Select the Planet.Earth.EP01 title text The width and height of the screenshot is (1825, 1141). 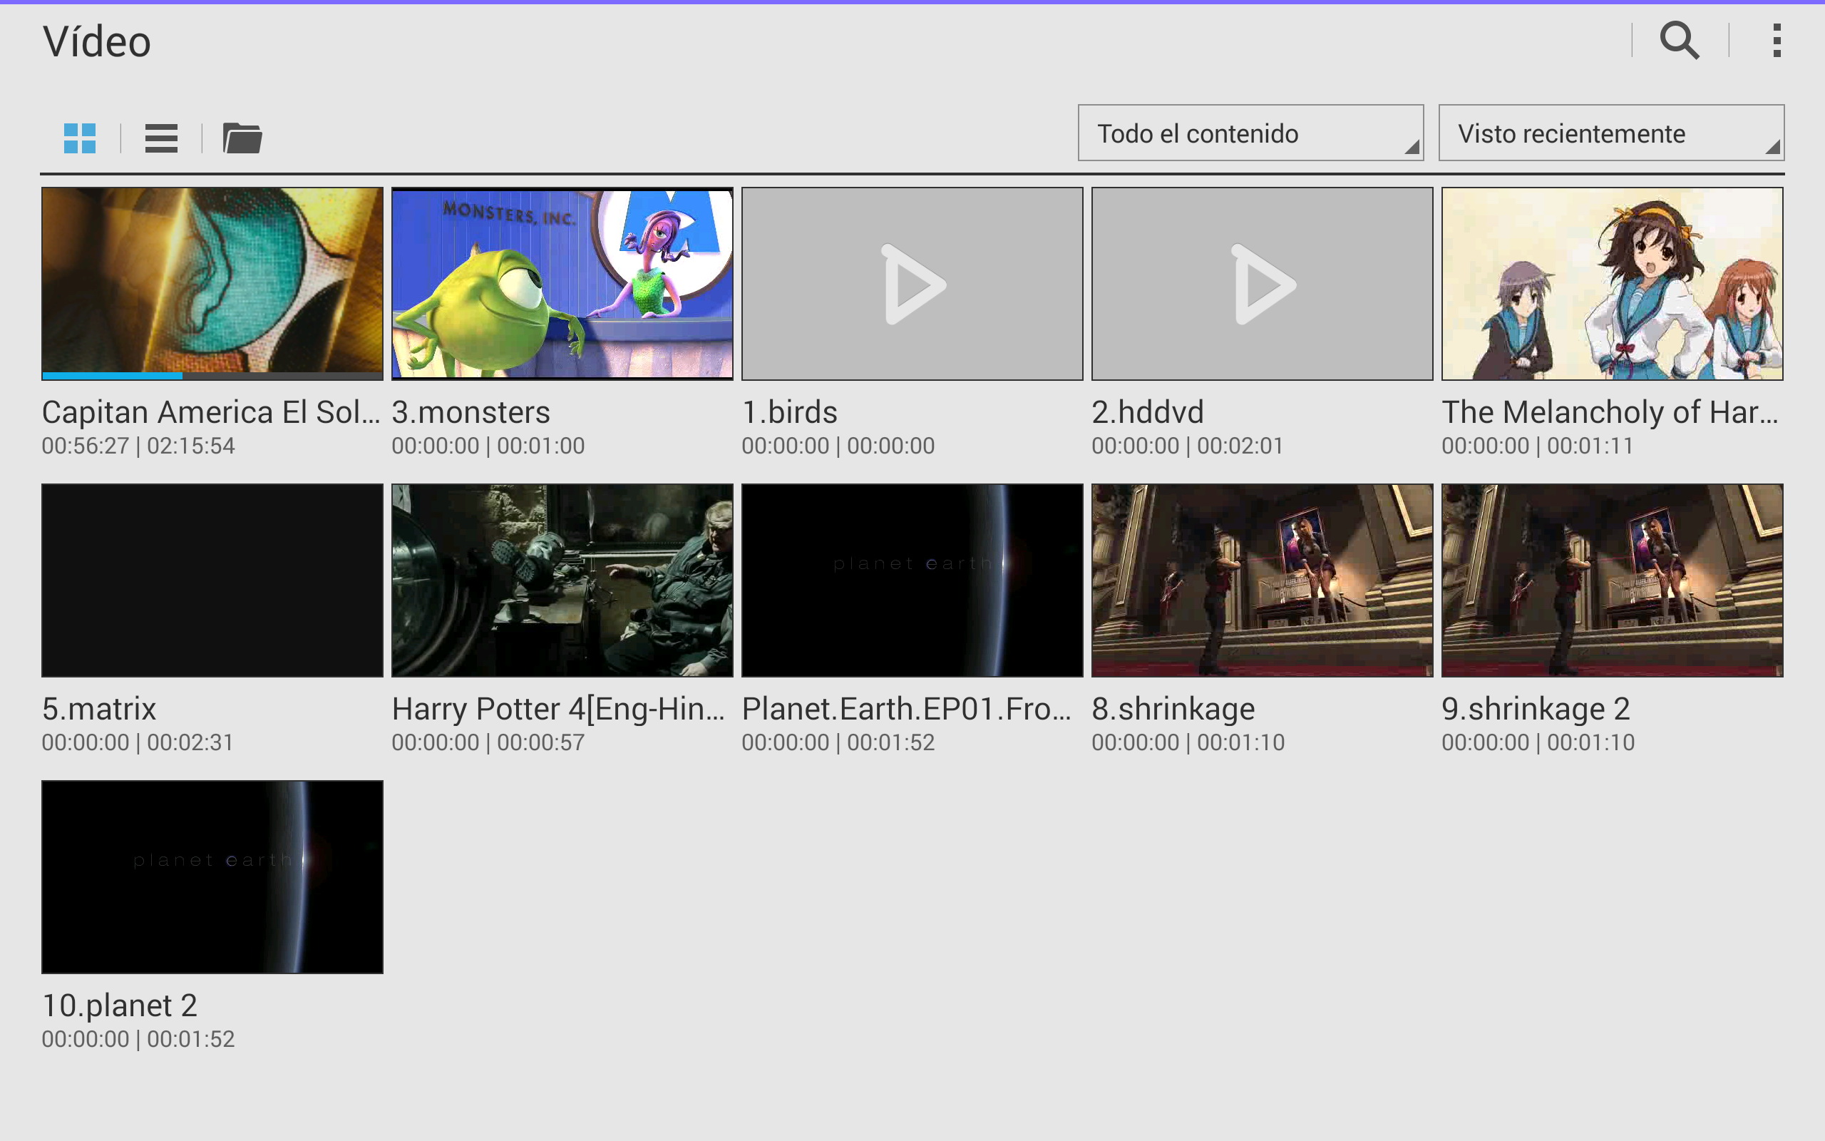tap(905, 709)
